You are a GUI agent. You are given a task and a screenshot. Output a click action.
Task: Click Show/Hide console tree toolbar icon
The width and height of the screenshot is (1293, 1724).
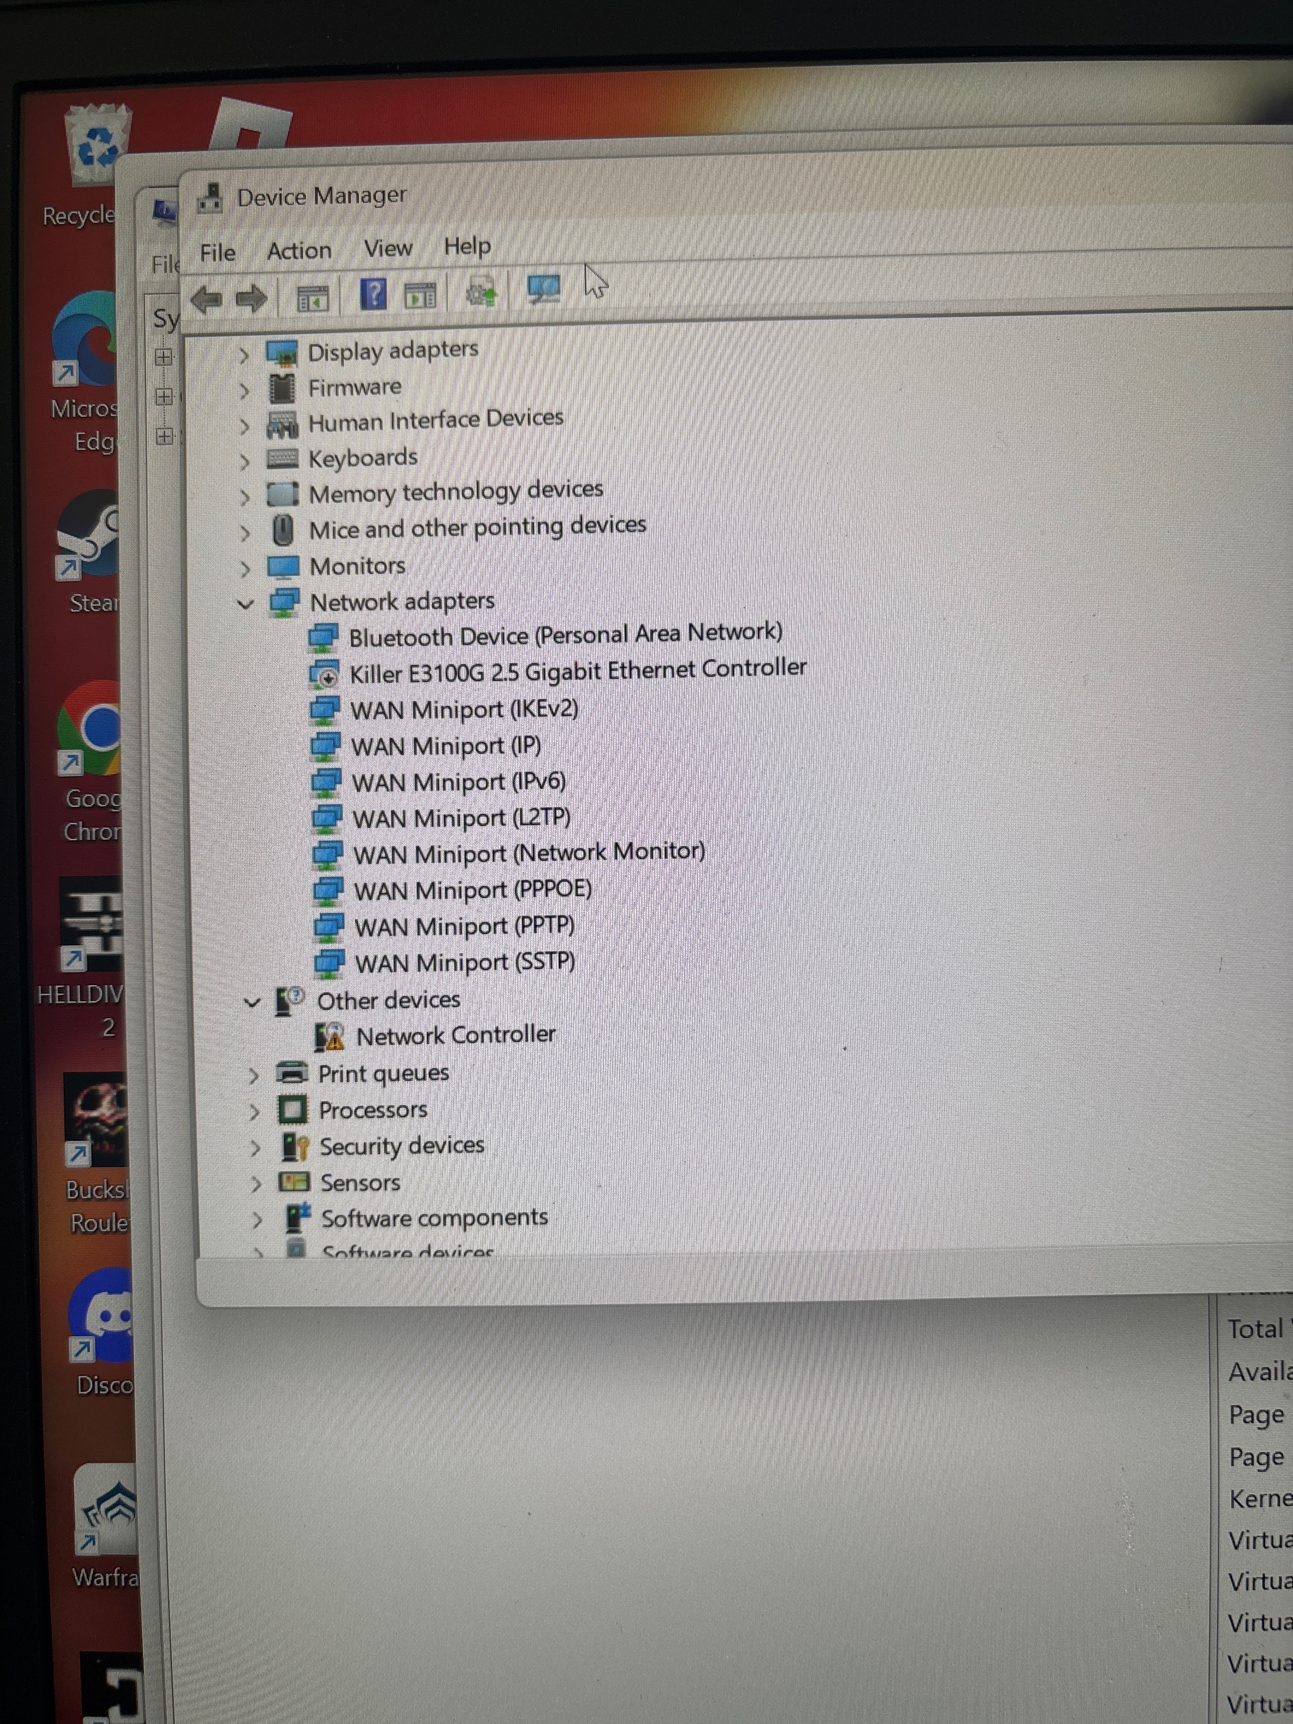click(313, 298)
